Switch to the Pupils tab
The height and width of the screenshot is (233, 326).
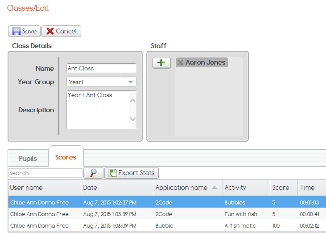coord(28,159)
